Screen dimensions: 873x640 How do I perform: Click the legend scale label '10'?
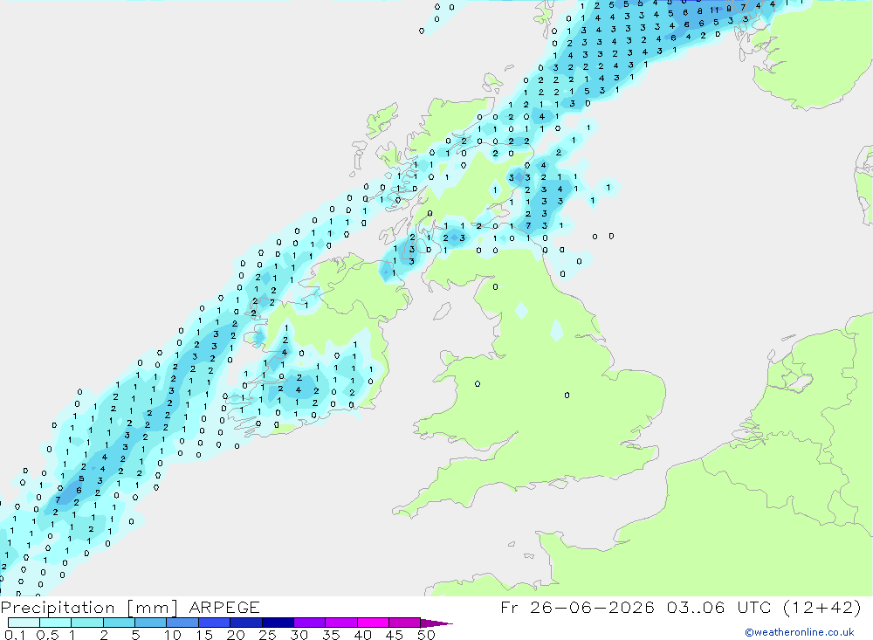coord(173,635)
